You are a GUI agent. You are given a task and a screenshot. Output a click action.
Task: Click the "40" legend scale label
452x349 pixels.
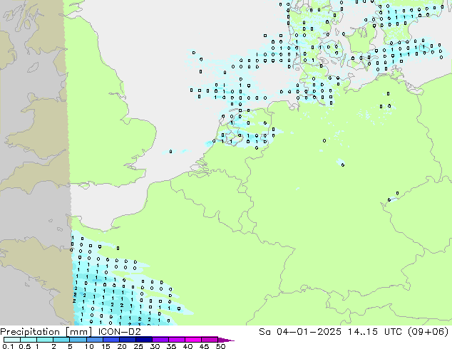188,346
